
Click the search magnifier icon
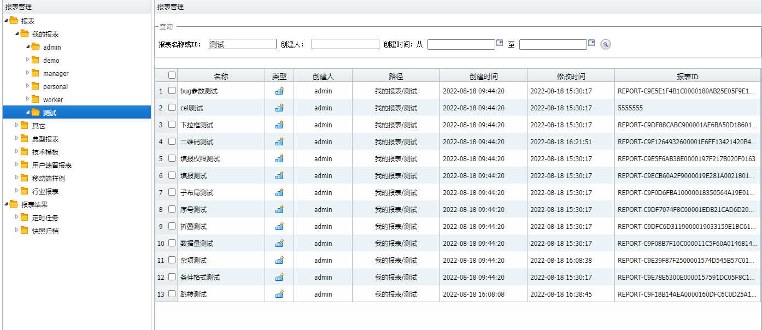click(605, 44)
